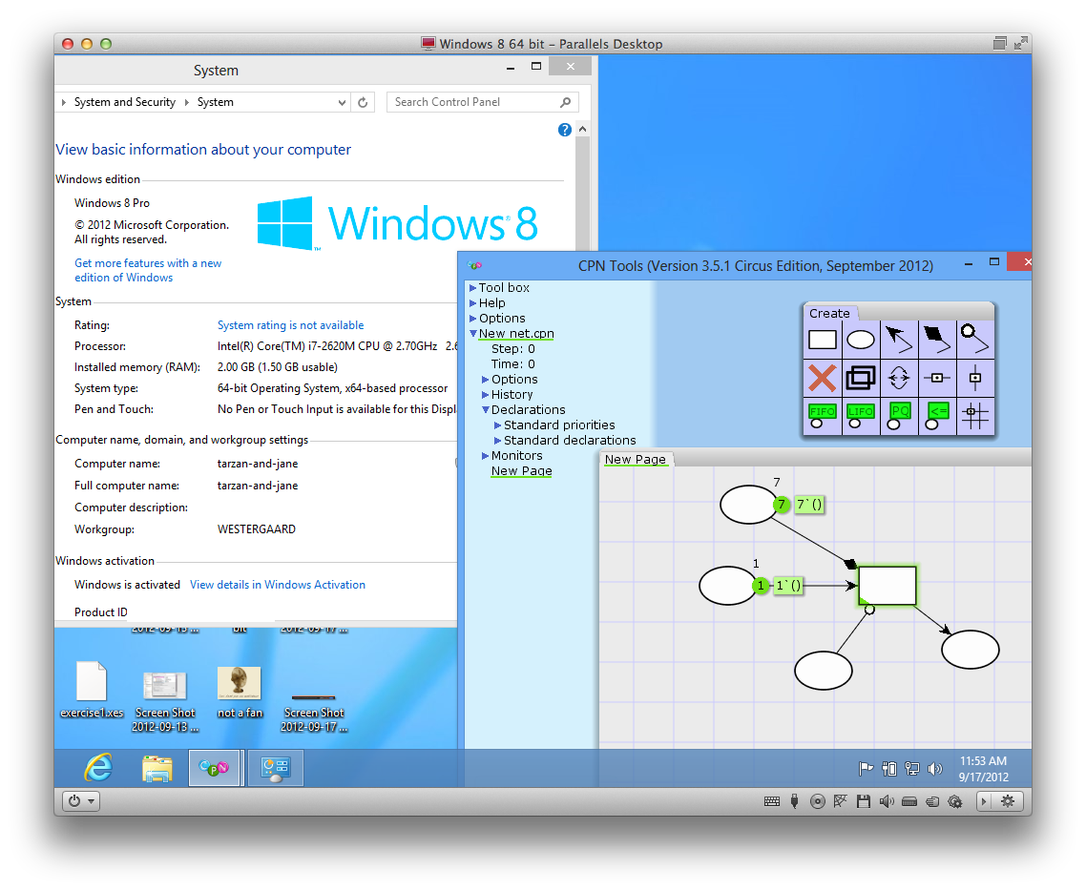
Task: Pick the create arc arrow tool
Action: [x=899, y=340]
